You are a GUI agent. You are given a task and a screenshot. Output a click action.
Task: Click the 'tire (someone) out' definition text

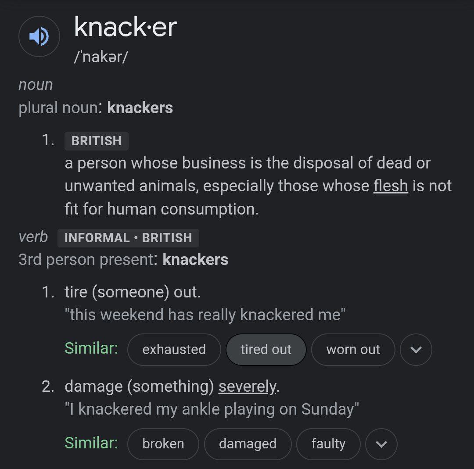[133, 292]
